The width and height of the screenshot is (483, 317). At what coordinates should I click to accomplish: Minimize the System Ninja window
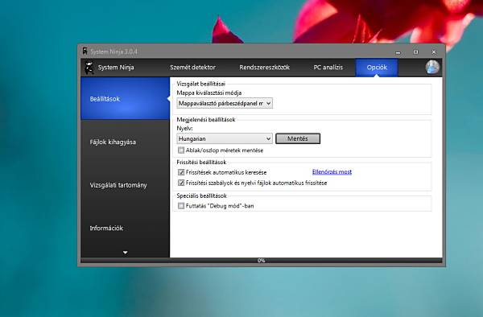point(398,52)
